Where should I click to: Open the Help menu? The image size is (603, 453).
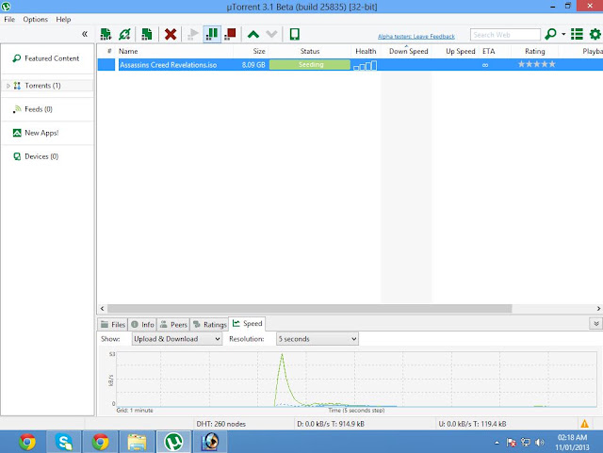(x=63, y=19)
